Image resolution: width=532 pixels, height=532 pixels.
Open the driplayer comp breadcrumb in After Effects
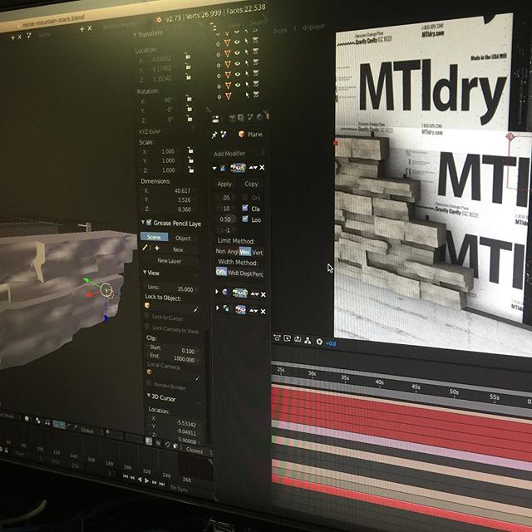tap(313, 27)
